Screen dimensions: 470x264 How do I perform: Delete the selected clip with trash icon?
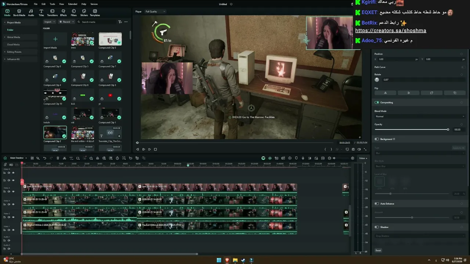pyautogui.click(x=58, y=158)
